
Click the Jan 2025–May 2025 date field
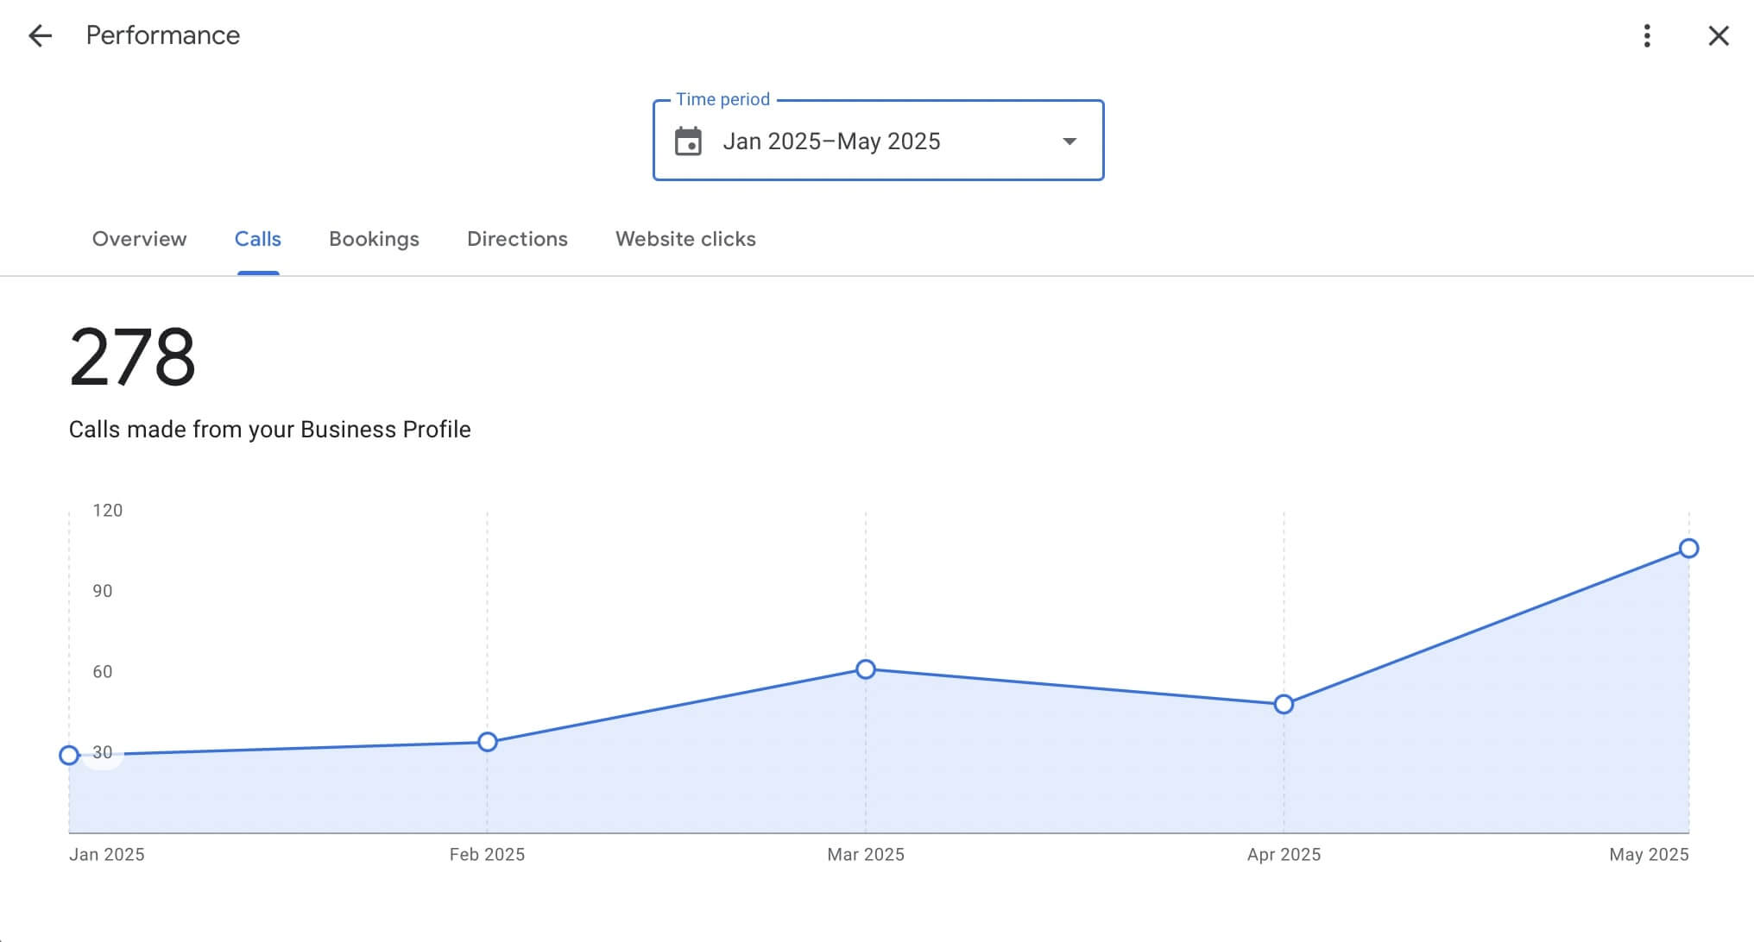click(x=831, y=141)
